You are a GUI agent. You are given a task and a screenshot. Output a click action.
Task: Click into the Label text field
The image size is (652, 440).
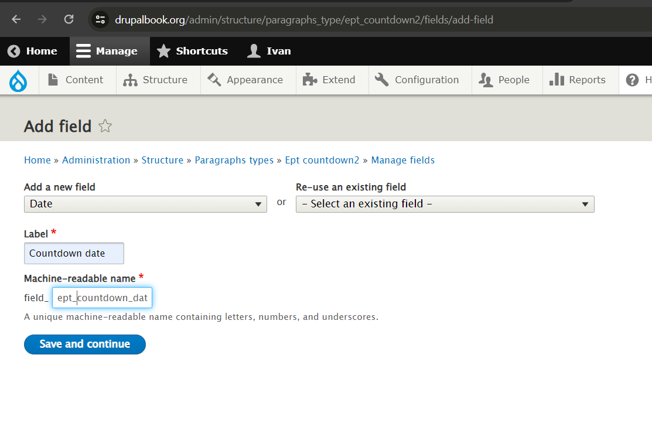pos(74,253)
